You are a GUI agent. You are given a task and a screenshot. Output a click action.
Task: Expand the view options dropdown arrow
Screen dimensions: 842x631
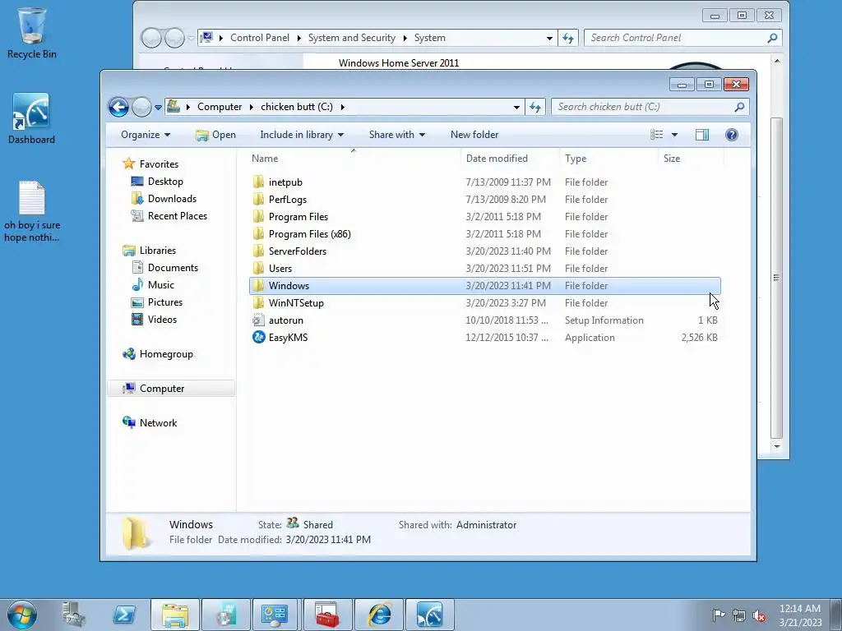[674, 135]
